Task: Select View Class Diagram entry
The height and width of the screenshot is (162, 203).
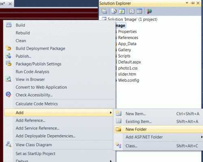Action: [x=34, y=145]
